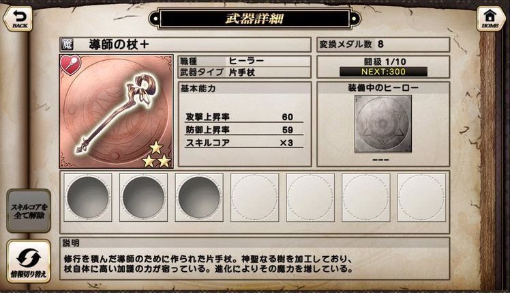Select the second filled skill core slot
The height and width of the screenshot is (293, 510).
point(143,197)
